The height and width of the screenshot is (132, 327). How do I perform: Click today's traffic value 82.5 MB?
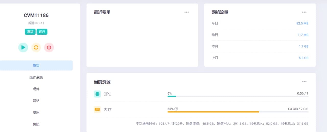302,23
